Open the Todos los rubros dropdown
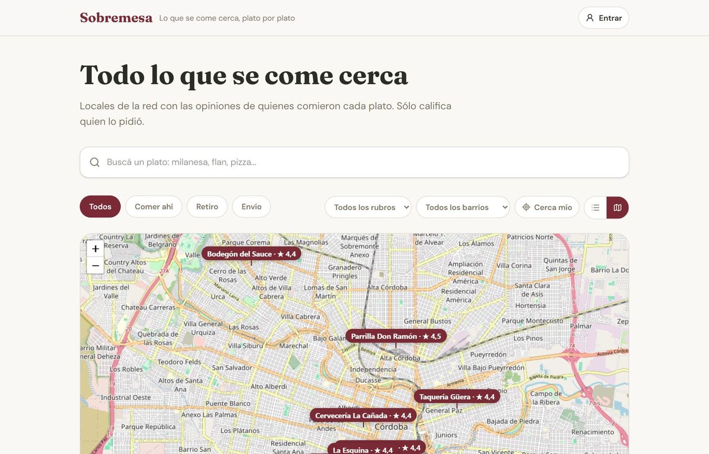Screen dimensions: 709x454 (368, 207)
